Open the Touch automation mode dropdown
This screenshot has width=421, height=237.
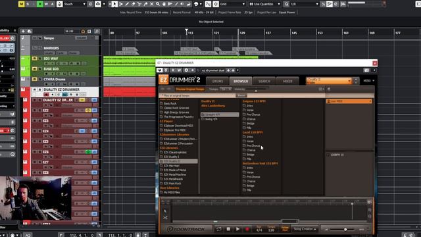point(74,4)
